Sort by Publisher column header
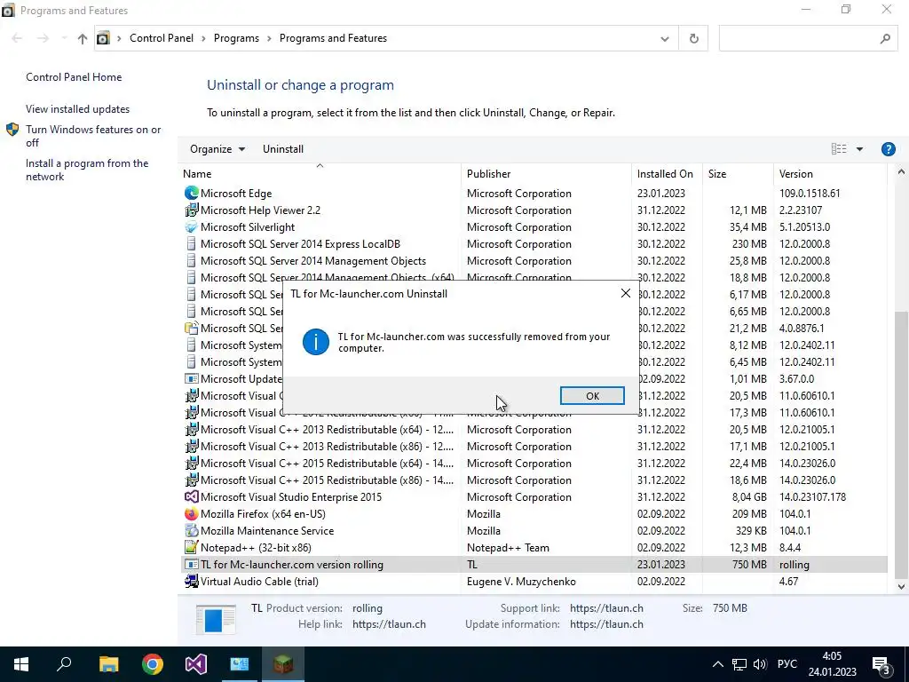This screenshot has height=682, width=909. pos(547,173)
